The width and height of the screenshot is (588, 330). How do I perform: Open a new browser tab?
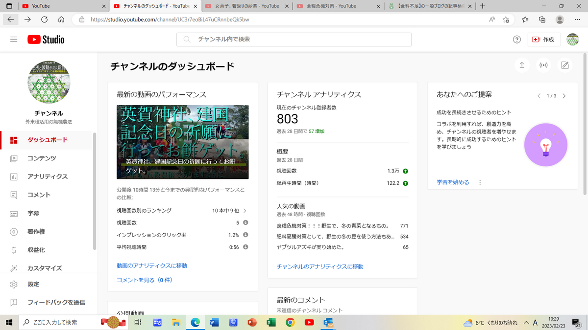pos(483,6)
